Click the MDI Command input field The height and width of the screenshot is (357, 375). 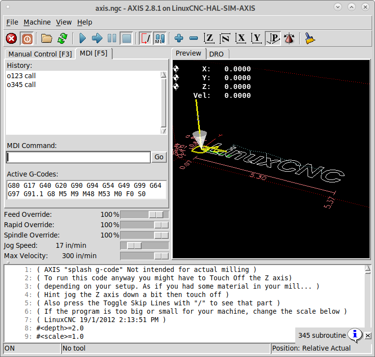78,157
